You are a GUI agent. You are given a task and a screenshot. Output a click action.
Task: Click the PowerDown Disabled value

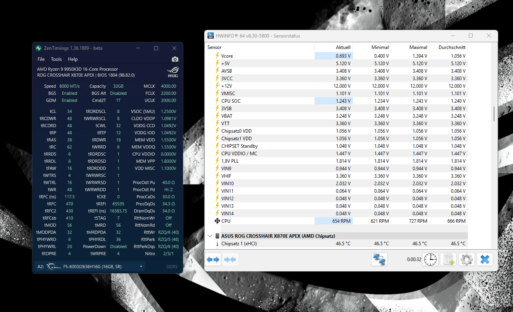[119, 246]
